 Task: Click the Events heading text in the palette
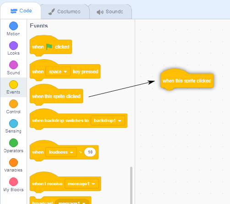click(x=39, y=26)
